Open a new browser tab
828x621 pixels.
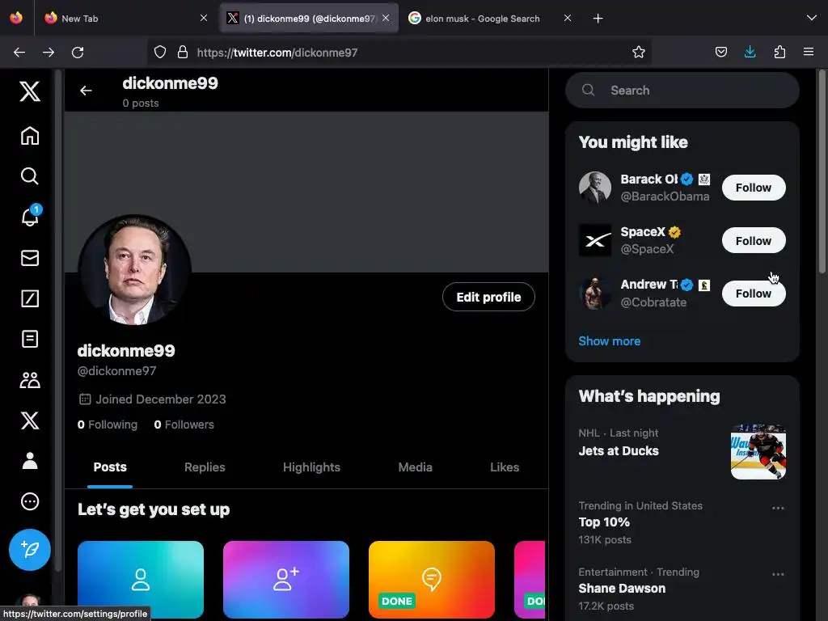coord(598,19)
